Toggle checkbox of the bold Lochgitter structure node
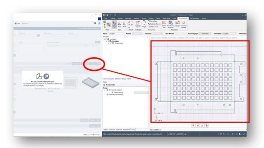The height and width of the screenshot is (148, 264). (x=108, y=41)
